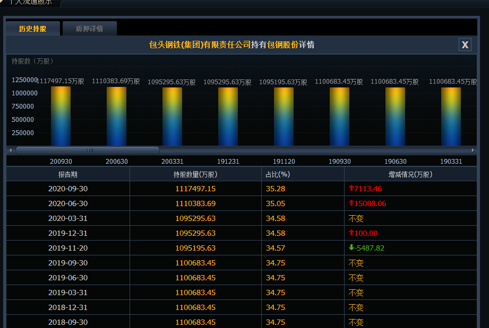This screenshot has height=328, width=489.
Task: Select the 191120 bar in the chart
Action: coord(284,117)
